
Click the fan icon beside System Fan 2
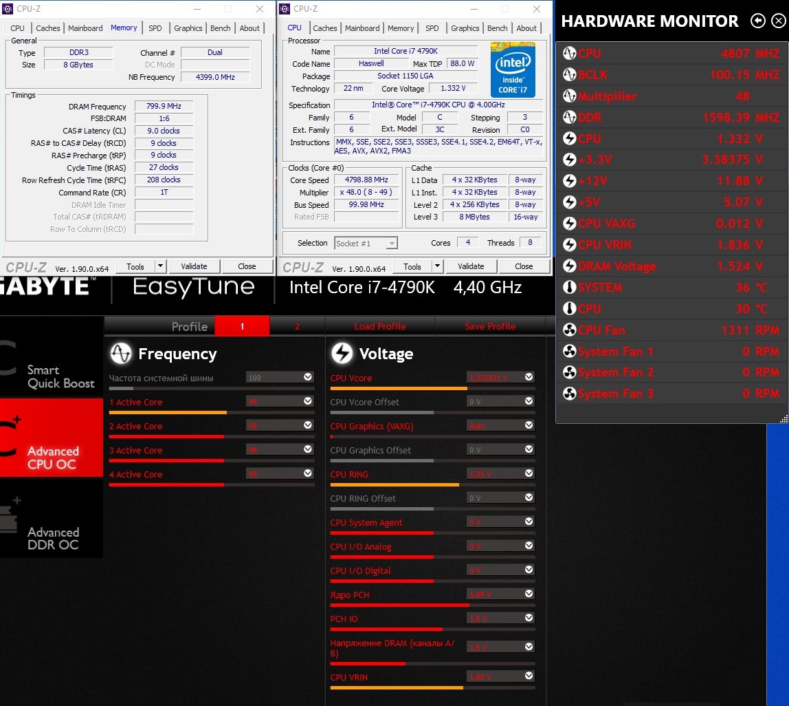[569, 372]
